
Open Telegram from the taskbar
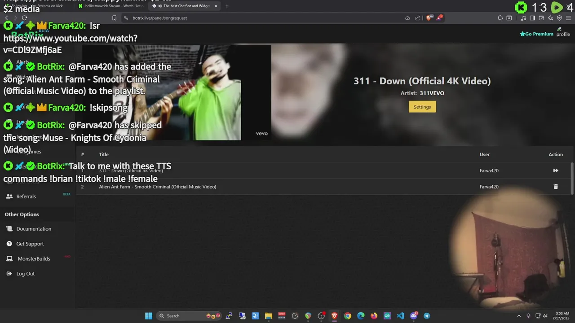coord(427,316)
